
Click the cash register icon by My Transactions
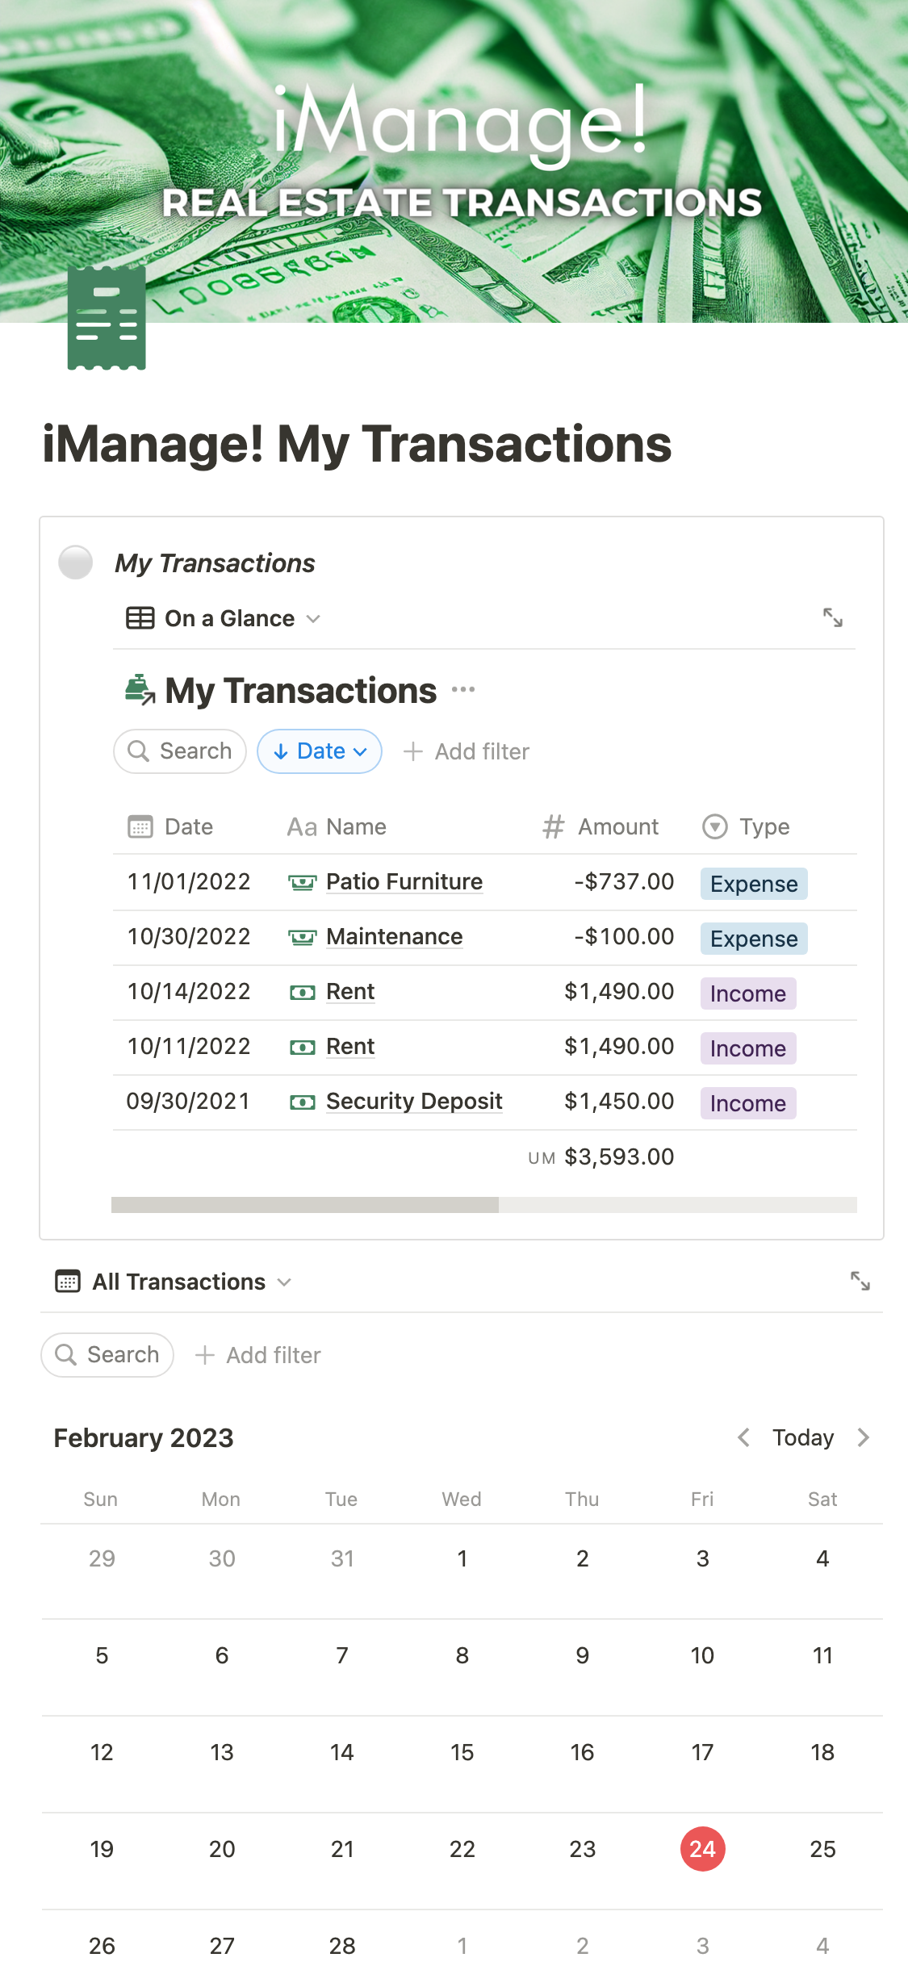click(140, 690)
